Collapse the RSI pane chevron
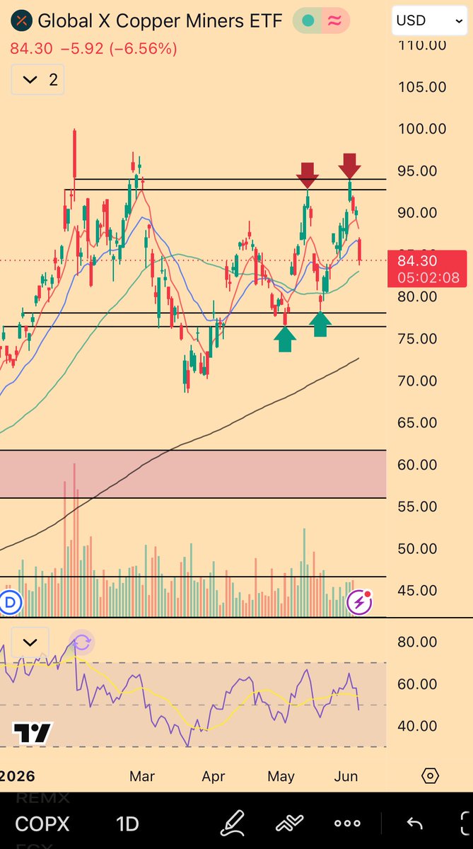 coord(30,643)
